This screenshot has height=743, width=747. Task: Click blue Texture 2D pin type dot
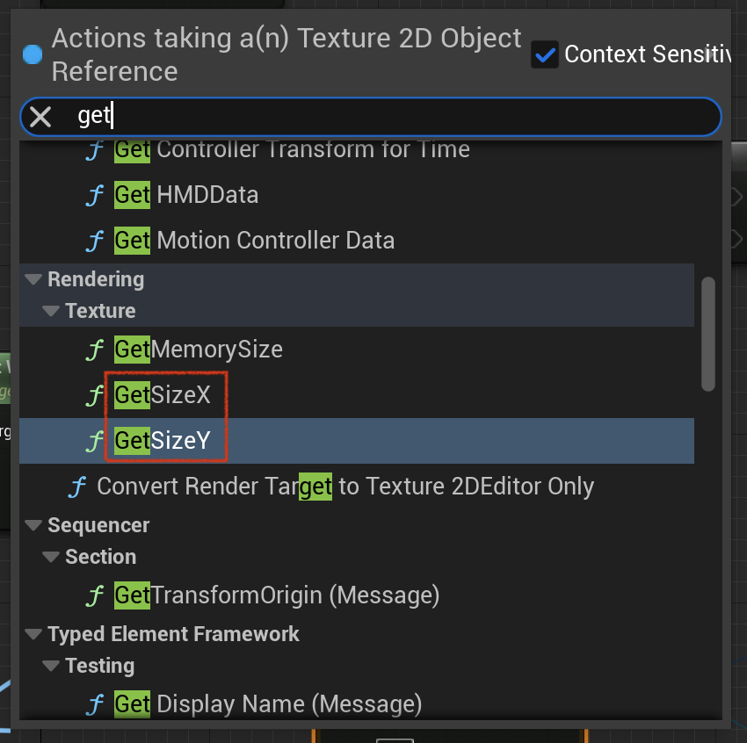[33, 54]
